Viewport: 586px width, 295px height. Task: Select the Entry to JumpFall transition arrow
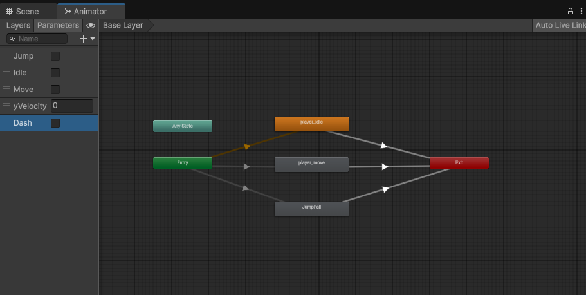pyautogui.click(x=245, y=187)
